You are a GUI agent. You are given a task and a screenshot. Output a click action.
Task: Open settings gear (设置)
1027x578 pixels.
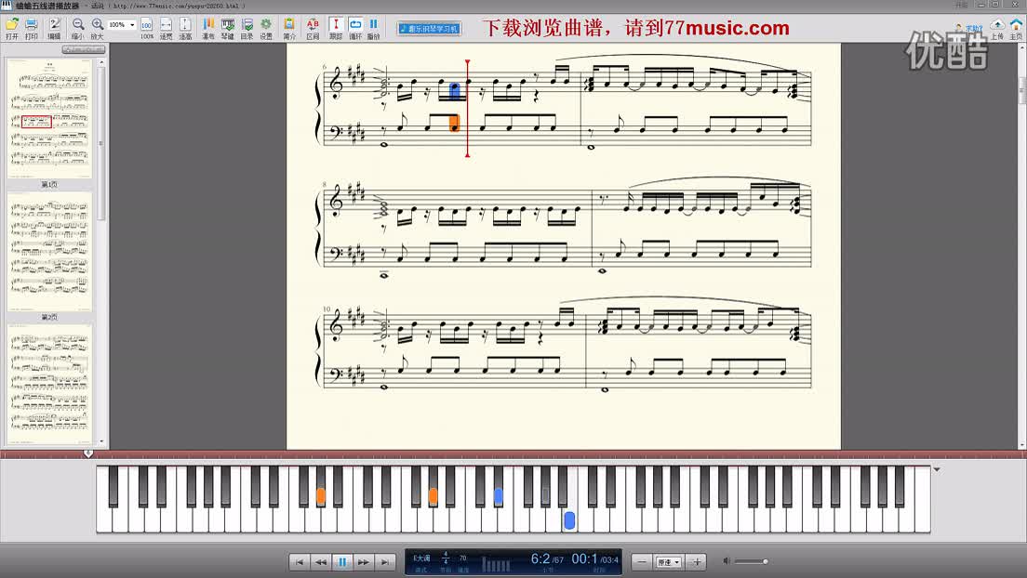click(266, 28)
